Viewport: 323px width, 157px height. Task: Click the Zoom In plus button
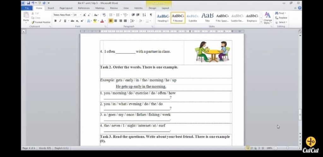[x=299, y=148]
